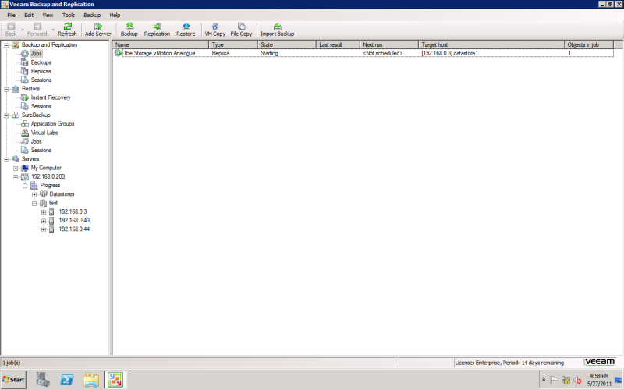The image size is (624, 390).
Task: Sort by Next run column header
Action: [389, 44]
